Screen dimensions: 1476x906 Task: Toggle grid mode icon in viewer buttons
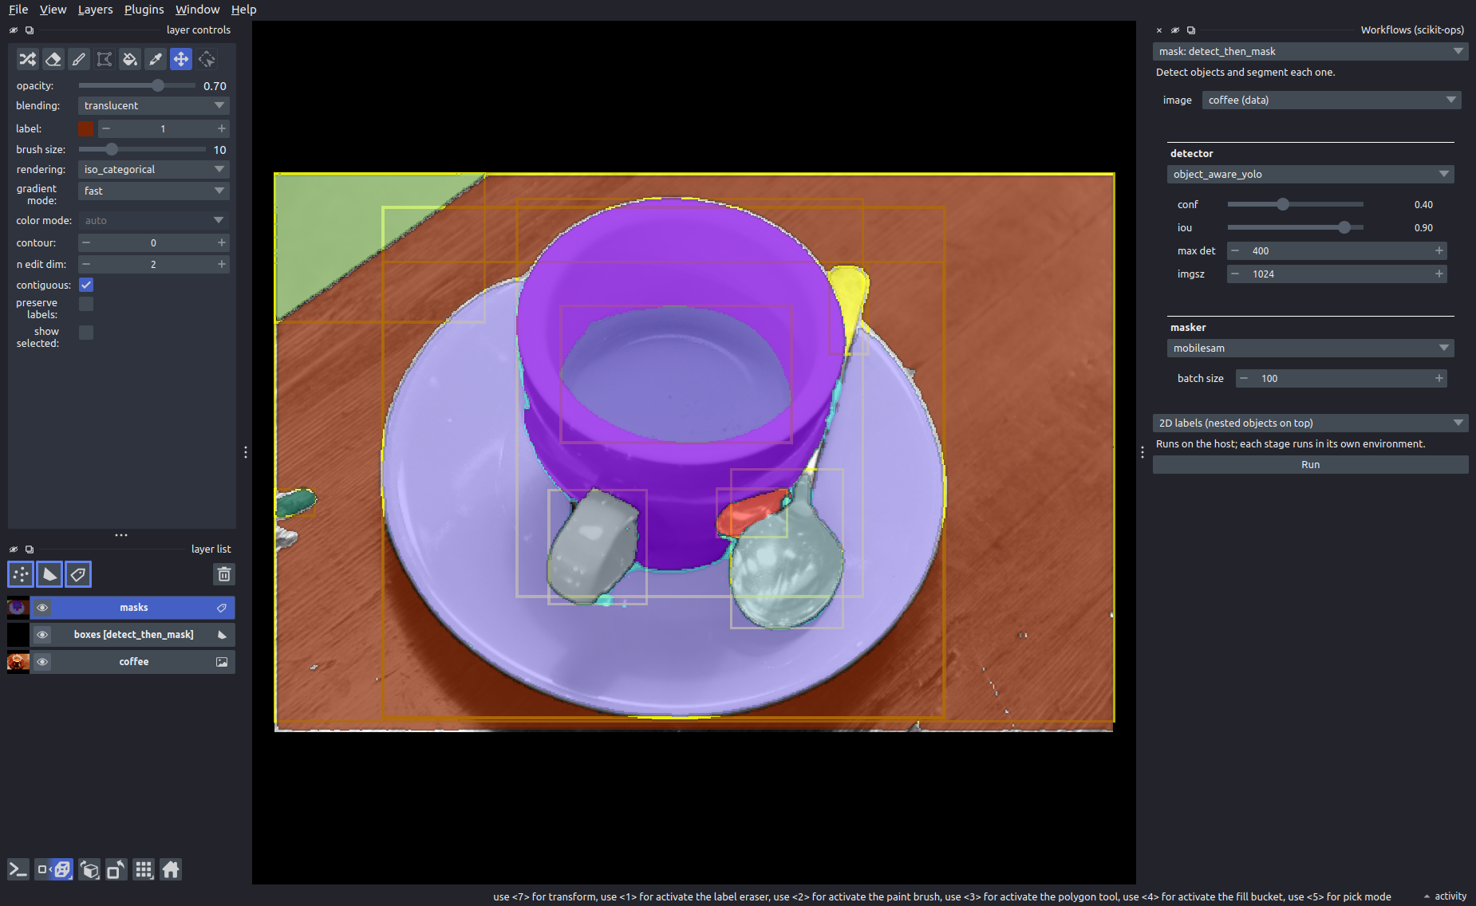[144, 869]
